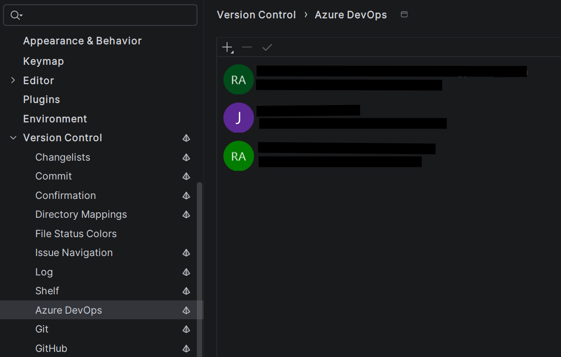Collapse the Version Control section
561x357 pixels.
[x=13, y=138]
